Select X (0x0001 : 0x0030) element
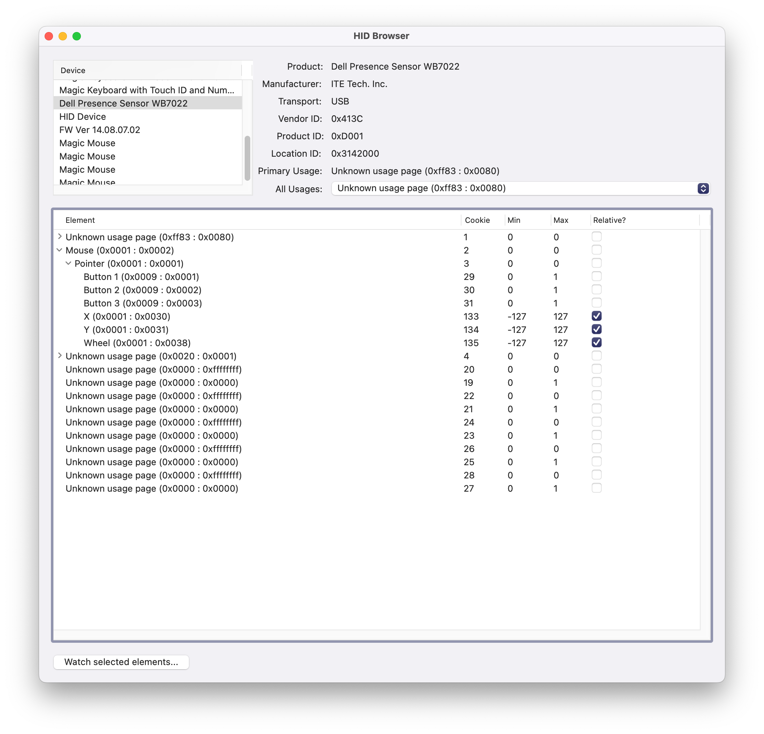The width and height of the screenshot is (764, 734). point(376,316)
